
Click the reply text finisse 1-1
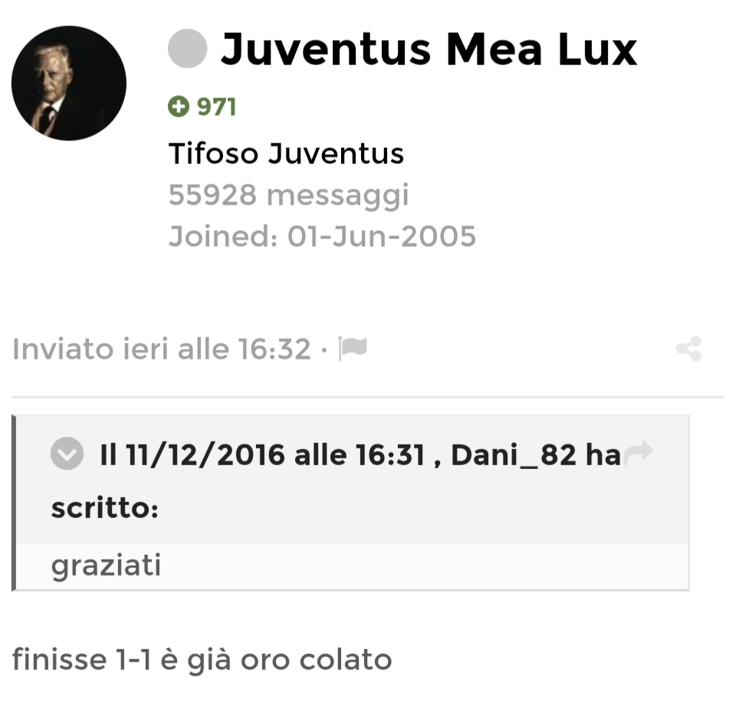202,659
